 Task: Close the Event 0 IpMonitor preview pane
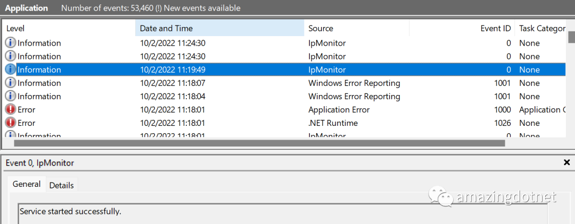click(x=566, y=163)
